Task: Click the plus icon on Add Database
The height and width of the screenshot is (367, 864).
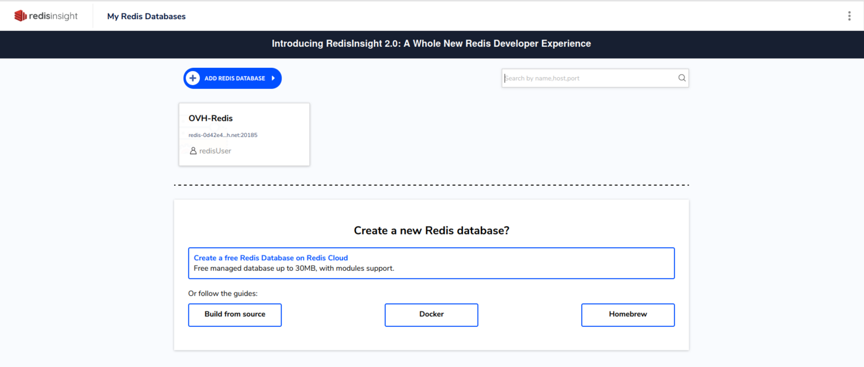Action: coord(193,78)
